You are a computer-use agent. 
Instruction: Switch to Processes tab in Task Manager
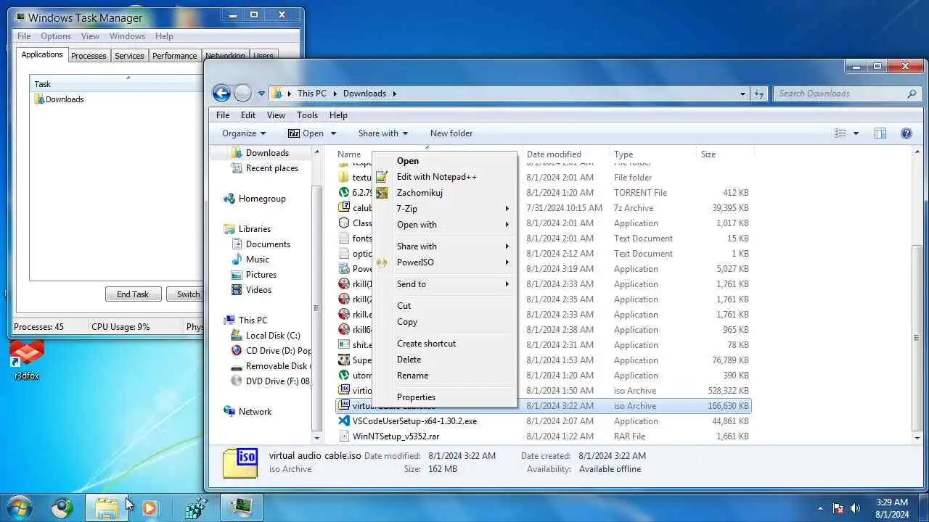click(x=89, y=56)
